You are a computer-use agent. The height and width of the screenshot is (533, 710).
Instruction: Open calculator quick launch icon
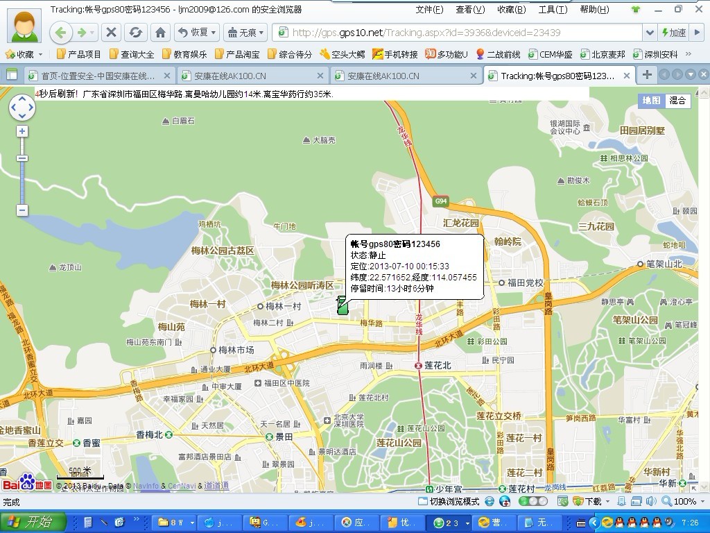click(88, 523)
